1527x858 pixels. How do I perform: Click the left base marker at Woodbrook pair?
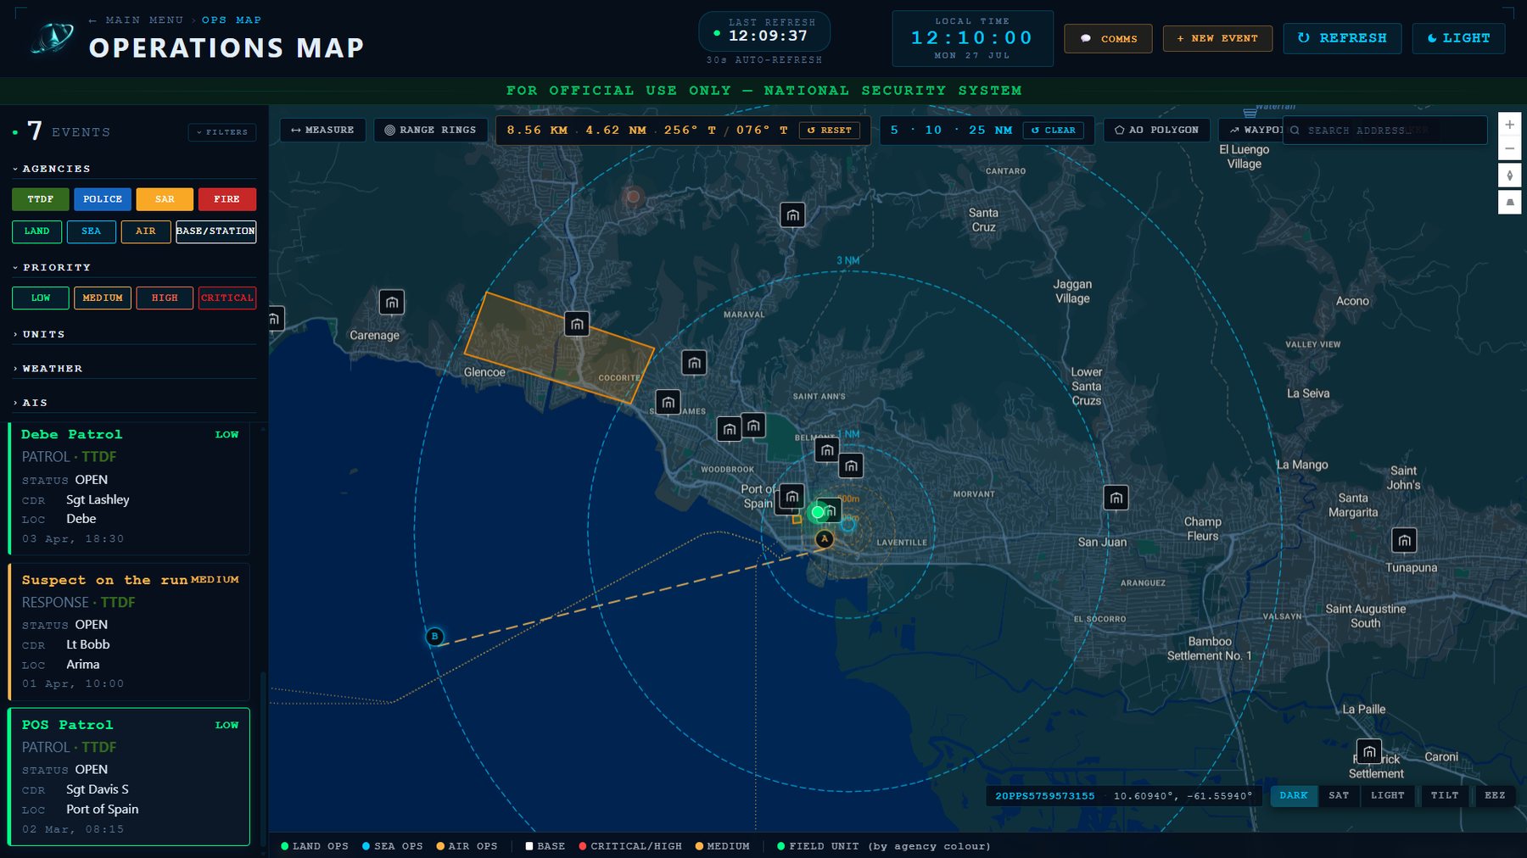click(729, 429)
